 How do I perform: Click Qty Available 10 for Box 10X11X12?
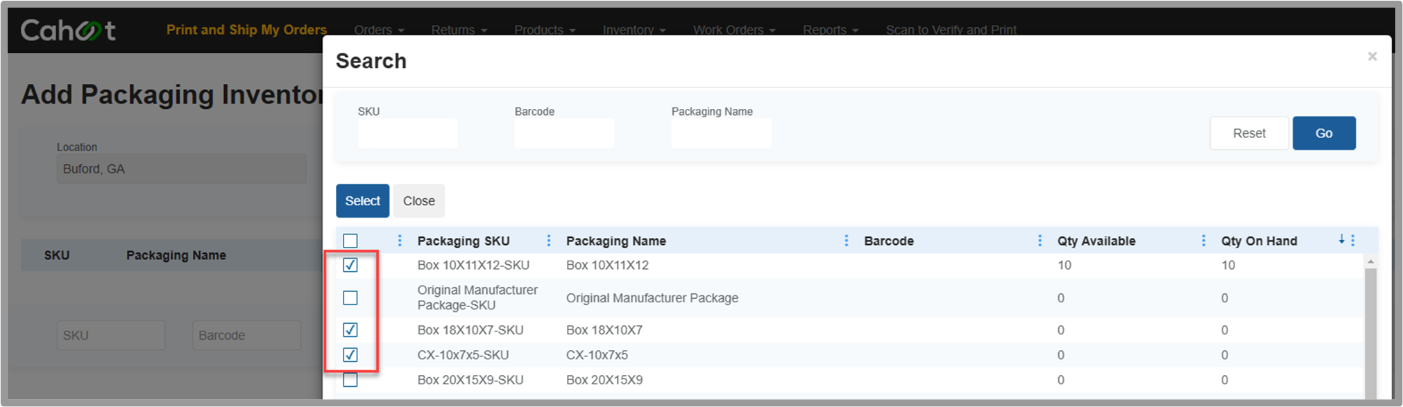(x=1064, y=265)
